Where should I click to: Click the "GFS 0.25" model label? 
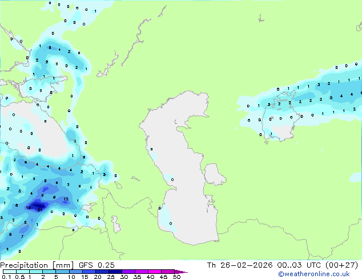[96, 265]
